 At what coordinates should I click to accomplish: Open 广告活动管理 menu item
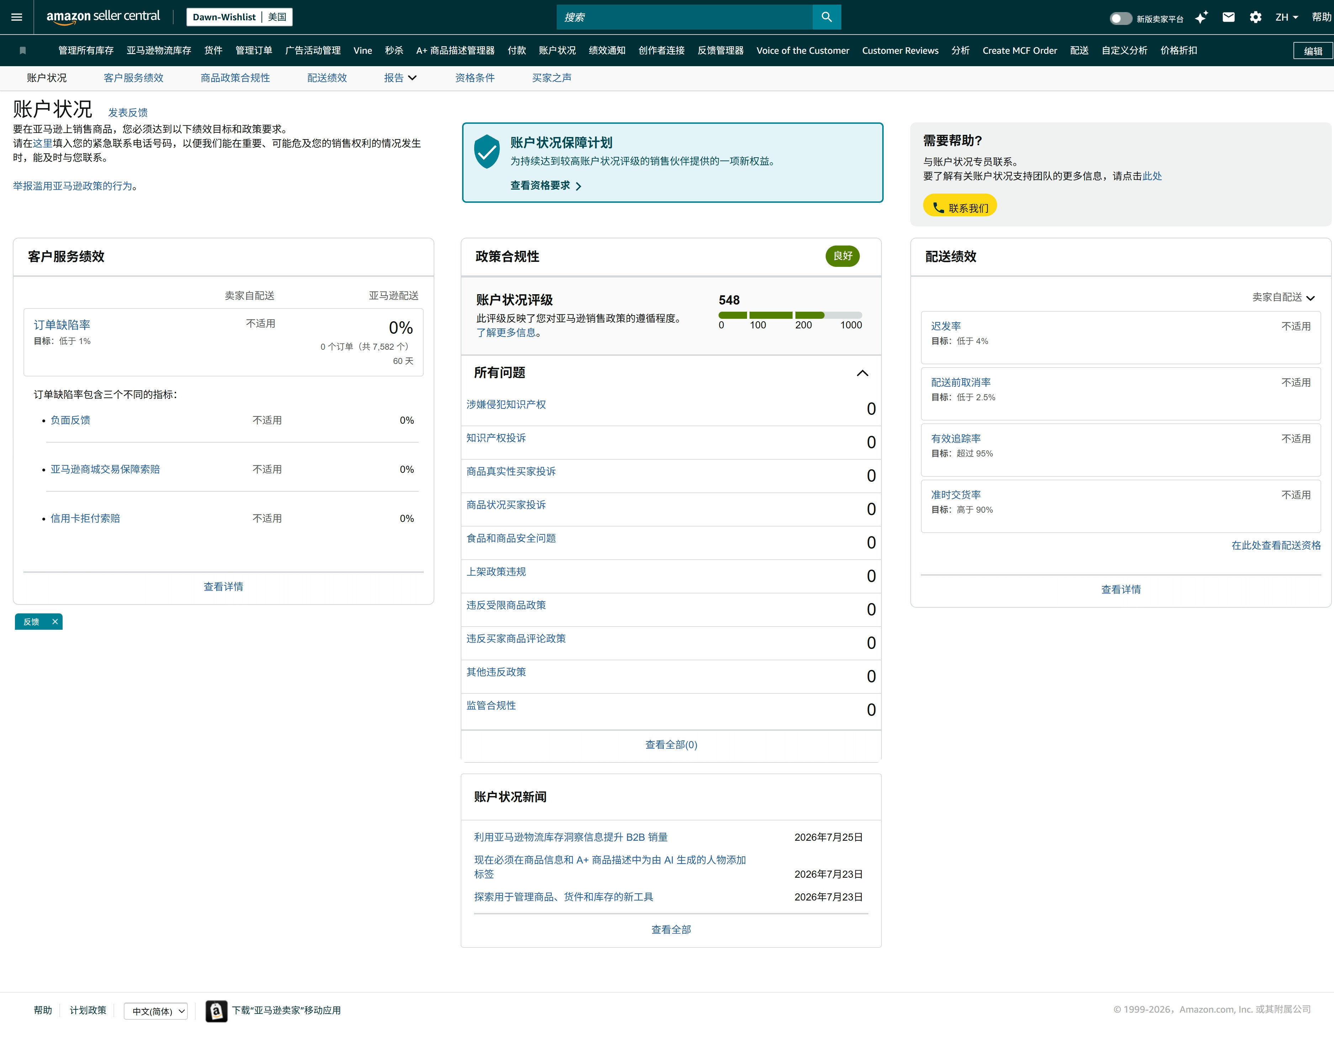[313, 51]
